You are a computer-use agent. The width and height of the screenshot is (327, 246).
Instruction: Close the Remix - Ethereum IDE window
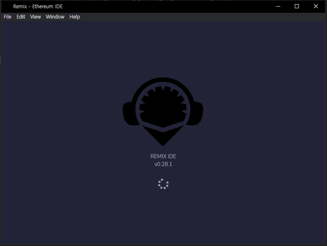click(316, 7)
